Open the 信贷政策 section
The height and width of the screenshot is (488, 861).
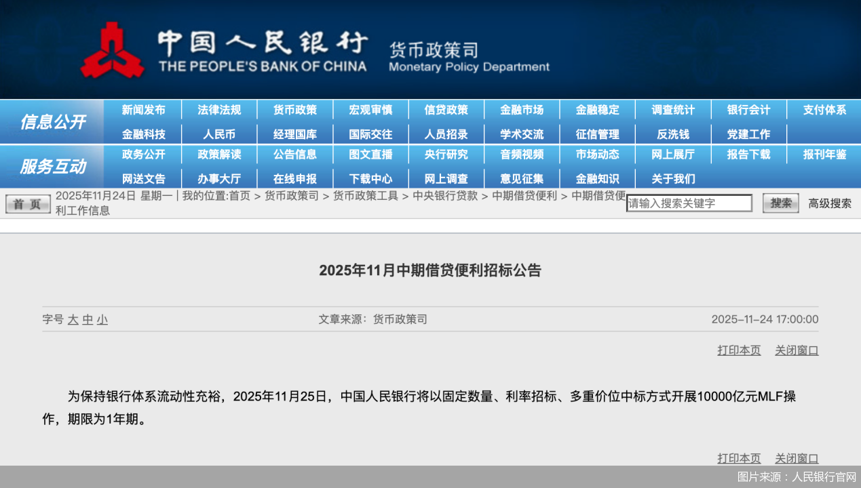tap(446, 109)
